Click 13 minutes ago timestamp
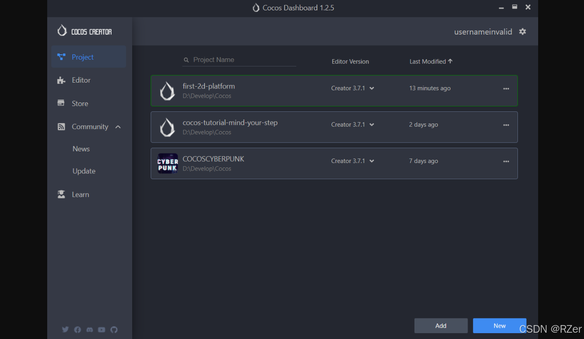Viewport: 584px width, 339px height. (x=430, y=88)
